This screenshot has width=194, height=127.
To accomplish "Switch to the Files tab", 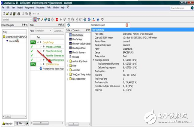I will click(19, 123).
